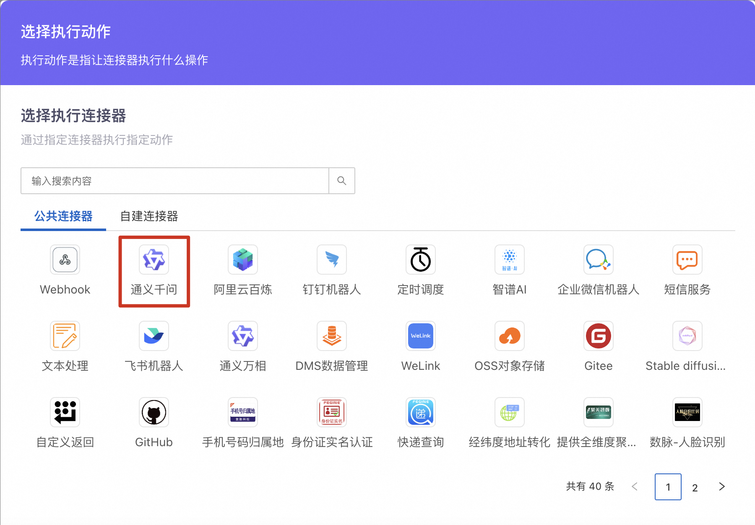Select the 飞书机器人 connector icon

pyautogui.click(x=154, y=336)
